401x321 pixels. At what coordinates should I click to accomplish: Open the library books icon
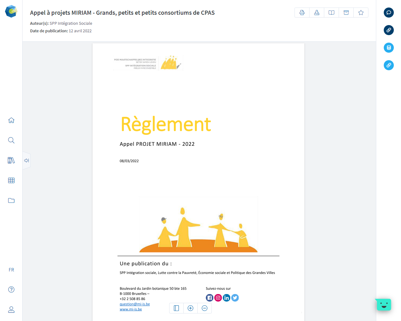click(11, 160)
